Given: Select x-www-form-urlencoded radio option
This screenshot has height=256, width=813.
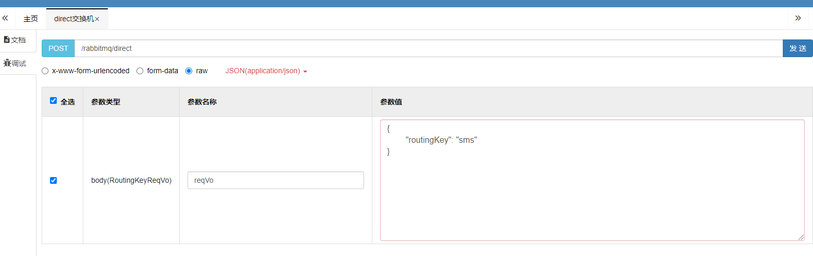Looking at the screenshot, I should pos(45,71).
